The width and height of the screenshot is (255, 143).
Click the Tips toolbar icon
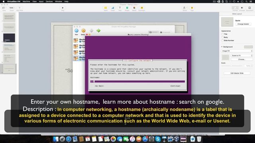click(x=192, y=8)
